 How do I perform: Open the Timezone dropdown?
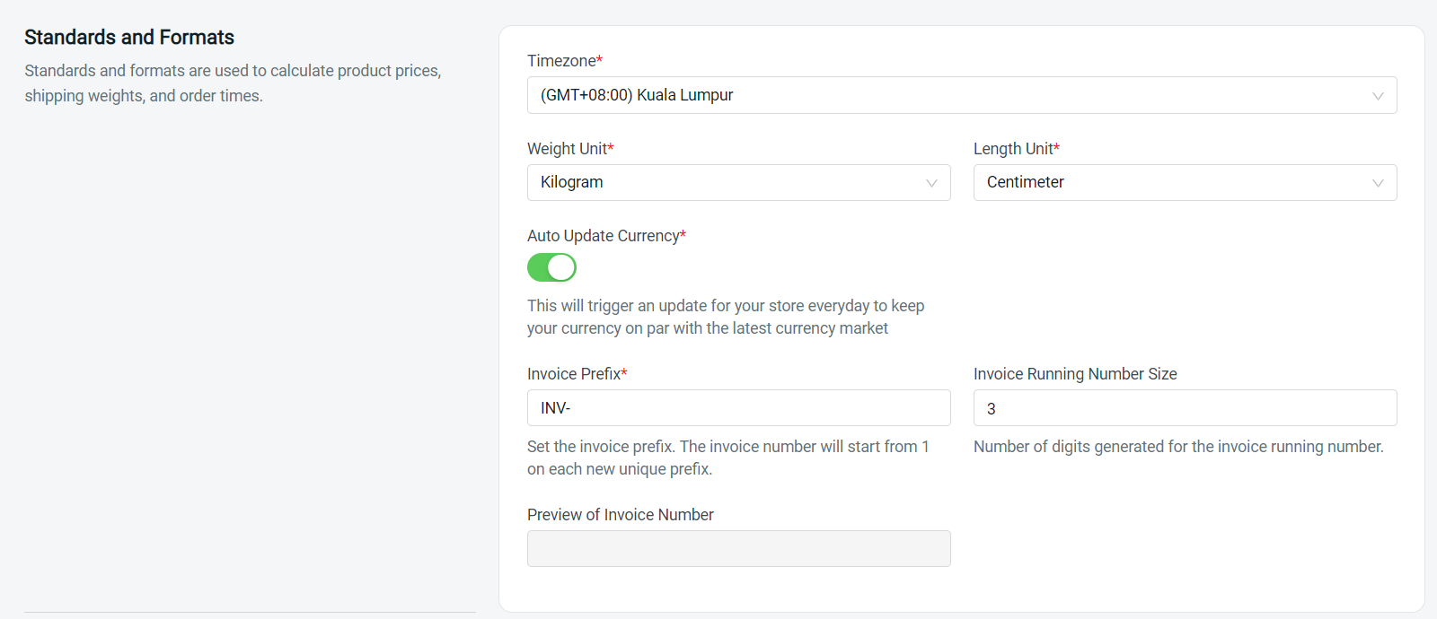point(961,95)
